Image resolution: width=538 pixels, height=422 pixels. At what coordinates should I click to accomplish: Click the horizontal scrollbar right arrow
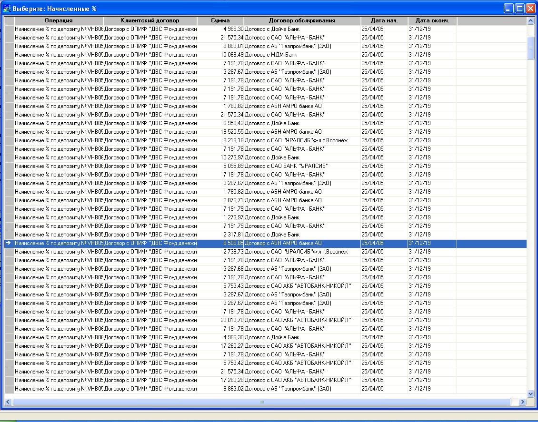click(523, 402)
